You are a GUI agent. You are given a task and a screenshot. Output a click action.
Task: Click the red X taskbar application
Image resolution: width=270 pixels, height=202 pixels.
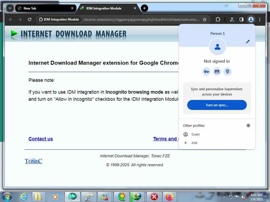154,197
